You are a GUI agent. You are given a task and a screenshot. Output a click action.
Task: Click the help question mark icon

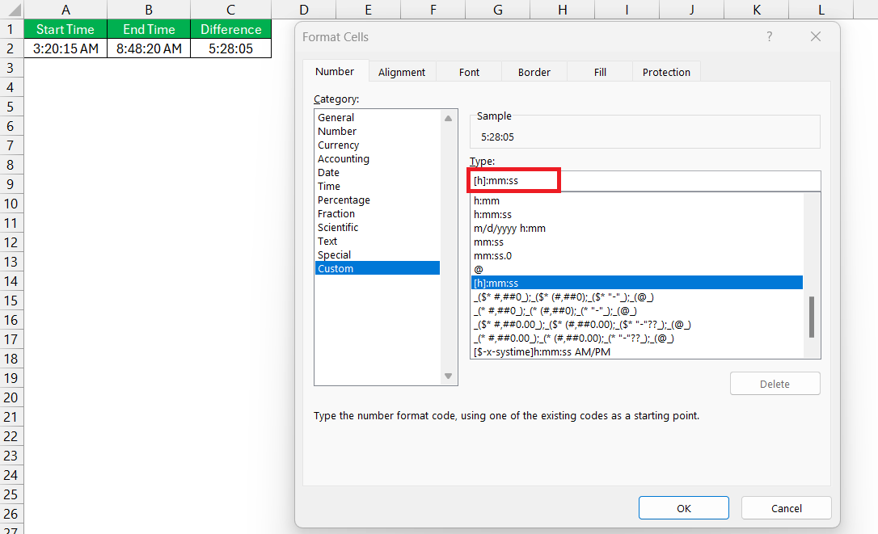click(x=770, y=37)
